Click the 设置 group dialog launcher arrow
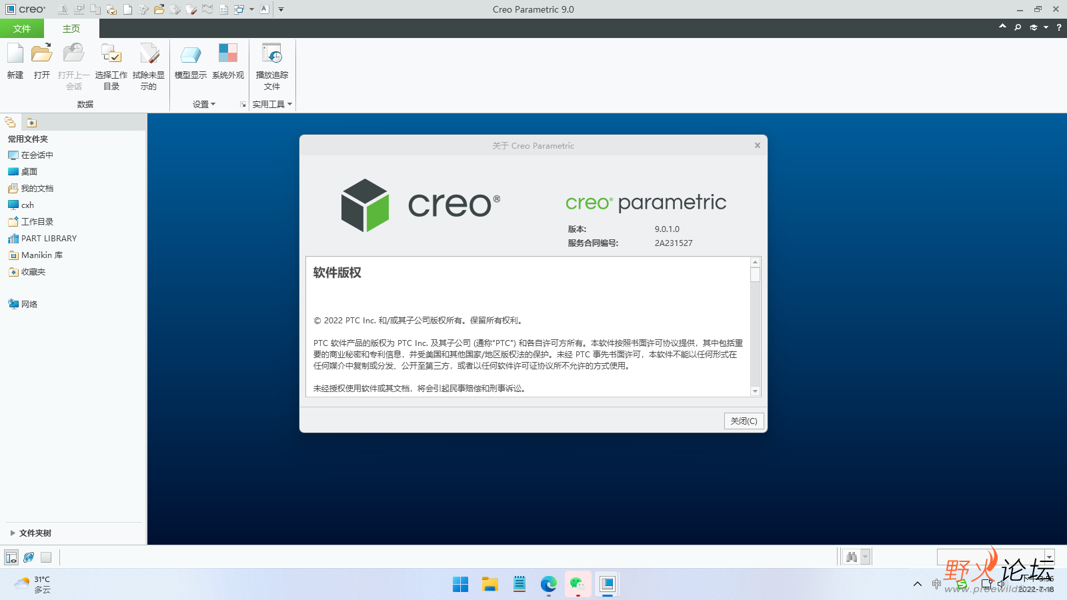1067x600 pixels. click(243, 105)
